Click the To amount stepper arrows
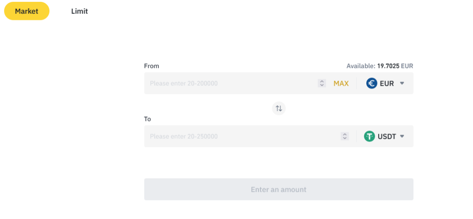 345,136
